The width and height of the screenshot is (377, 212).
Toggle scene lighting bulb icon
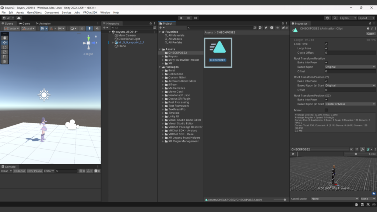point(89,28)
